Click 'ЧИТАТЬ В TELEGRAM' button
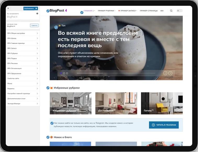The height and width of the screenshot is (152, 198). tap(164, 125)
